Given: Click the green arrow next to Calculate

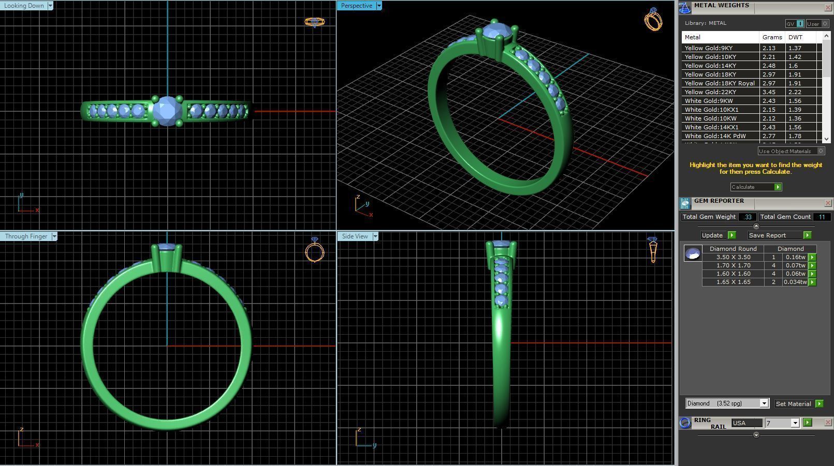Looking at the screenshot, I should click(778, 187).
